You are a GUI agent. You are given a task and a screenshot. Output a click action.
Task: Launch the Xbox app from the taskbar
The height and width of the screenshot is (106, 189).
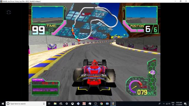pos(72,104)
